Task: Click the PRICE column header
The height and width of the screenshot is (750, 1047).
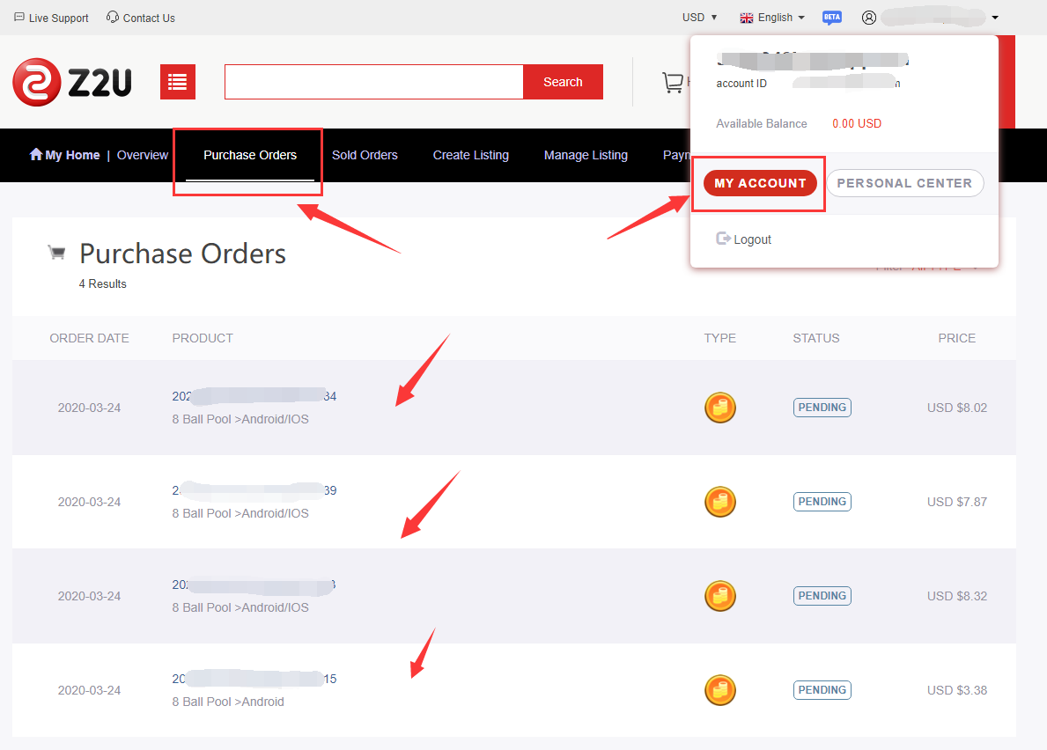Action: point(957,338)
